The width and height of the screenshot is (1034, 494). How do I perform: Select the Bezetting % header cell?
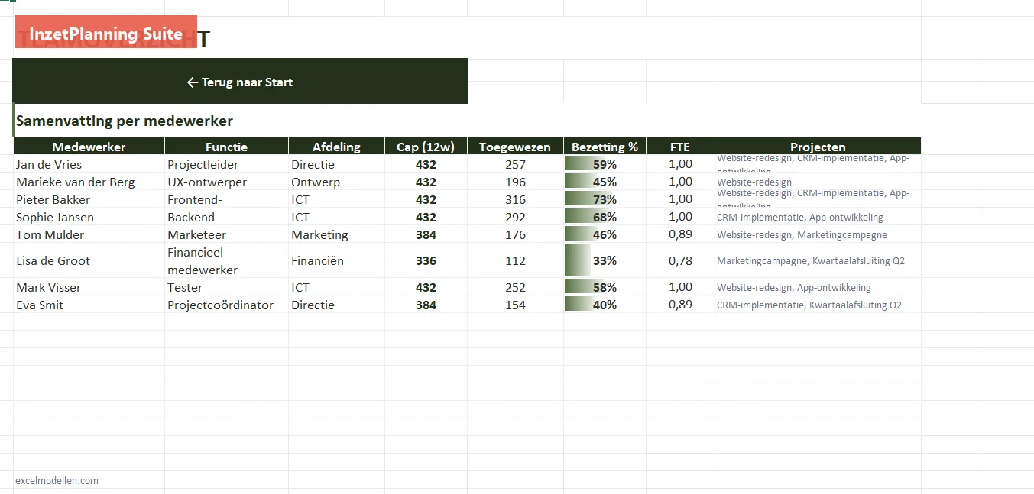(x=605, y=147)
